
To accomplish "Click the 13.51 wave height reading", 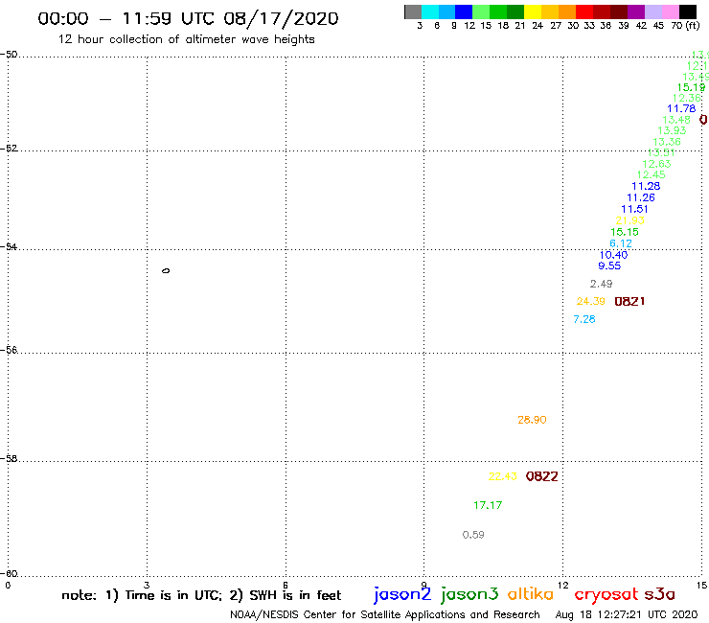I will [x=661, y=152].
